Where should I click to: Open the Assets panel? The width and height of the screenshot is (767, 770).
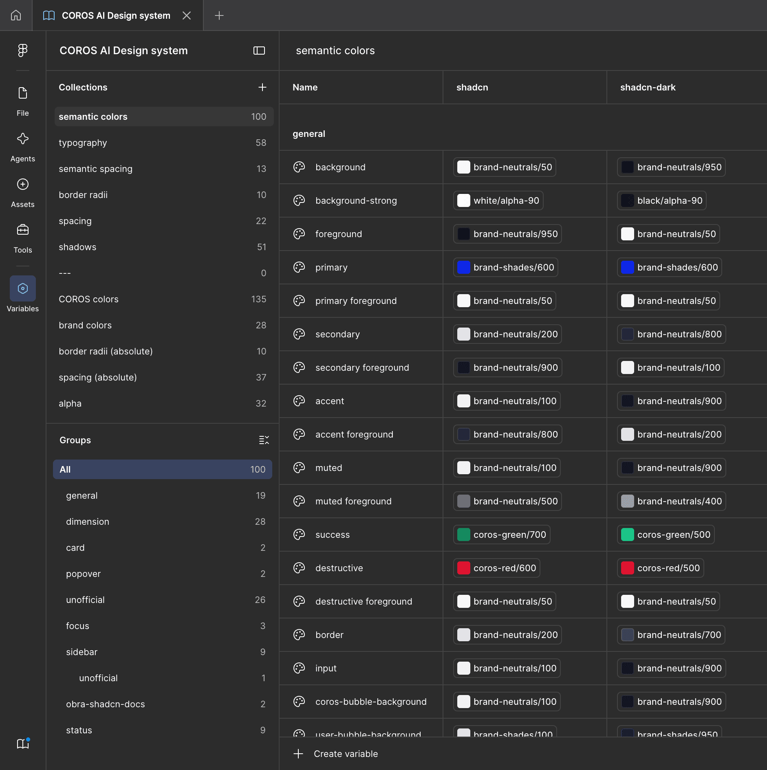tap(23, 193)
